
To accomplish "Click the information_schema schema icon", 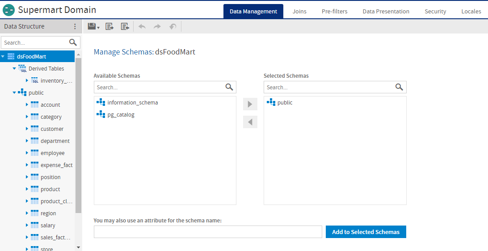I will (x=101, y=102).
